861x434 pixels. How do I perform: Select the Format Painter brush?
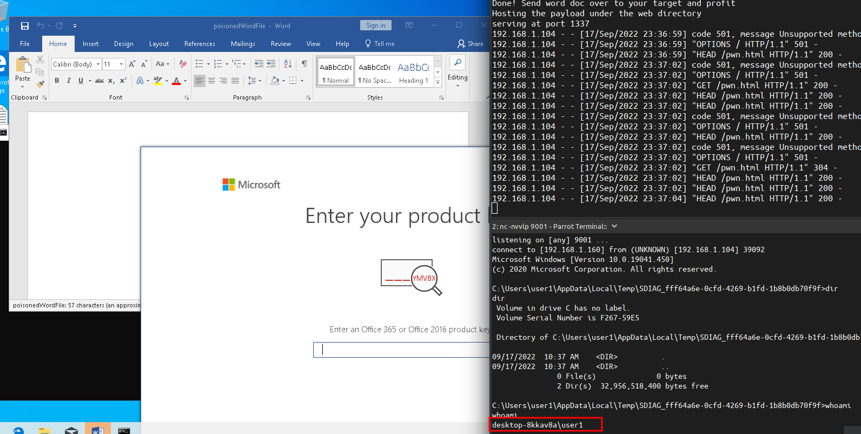tap(40, 83)
